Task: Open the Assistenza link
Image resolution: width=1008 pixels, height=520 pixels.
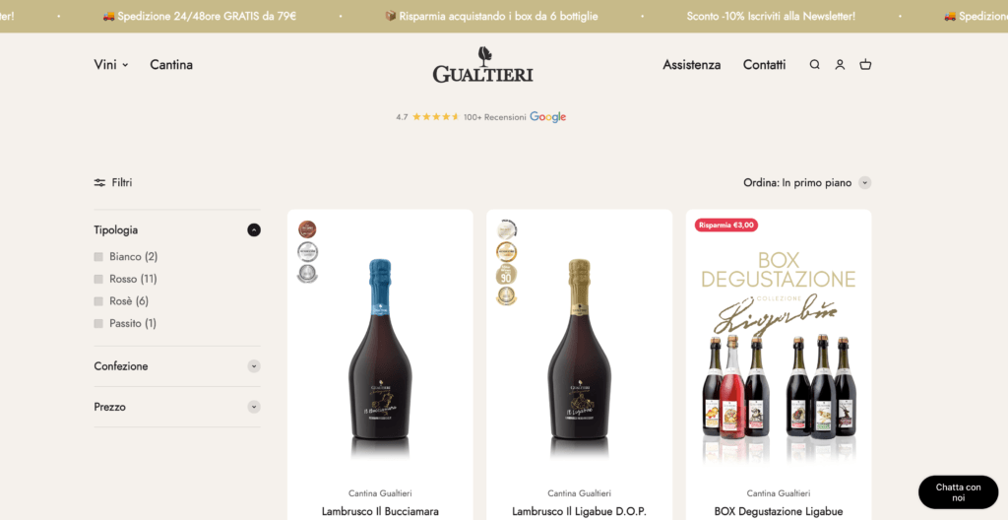Action: [692, 64]
